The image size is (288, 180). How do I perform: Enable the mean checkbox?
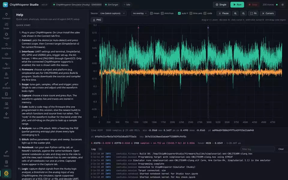pyautogui.click(x=151, y=13)
